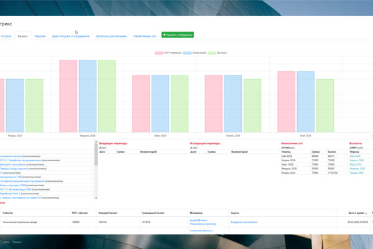Click the blue bar for Март
Screen dimensions: 373x249
coord(160,104)
